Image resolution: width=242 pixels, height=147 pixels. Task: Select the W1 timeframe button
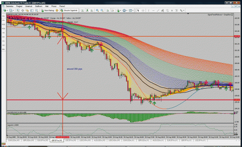coord(3,45)
